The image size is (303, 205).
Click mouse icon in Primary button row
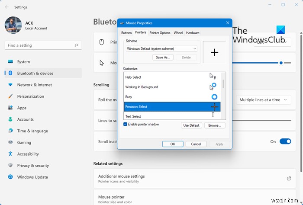point(102,42)
